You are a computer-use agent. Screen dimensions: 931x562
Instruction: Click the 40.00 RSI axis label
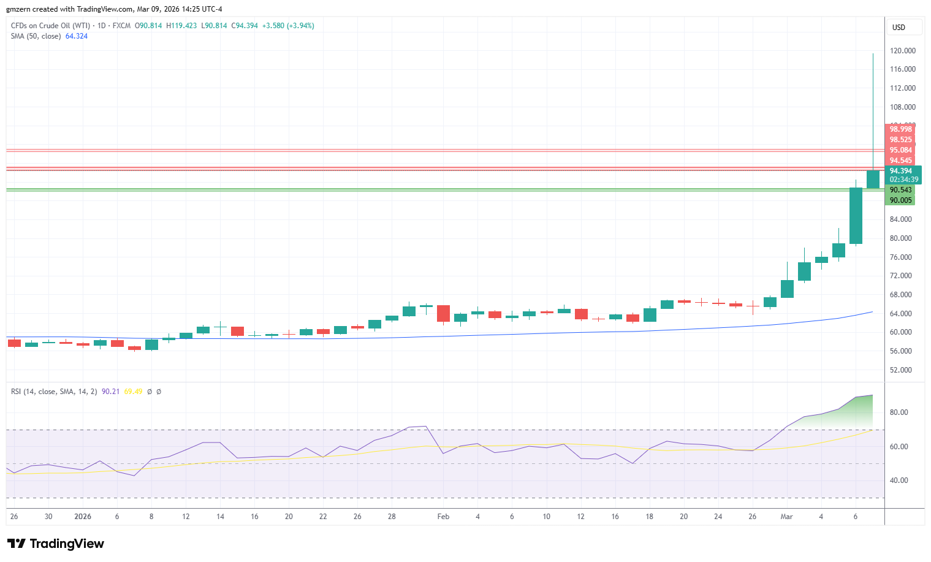(899, 480)
